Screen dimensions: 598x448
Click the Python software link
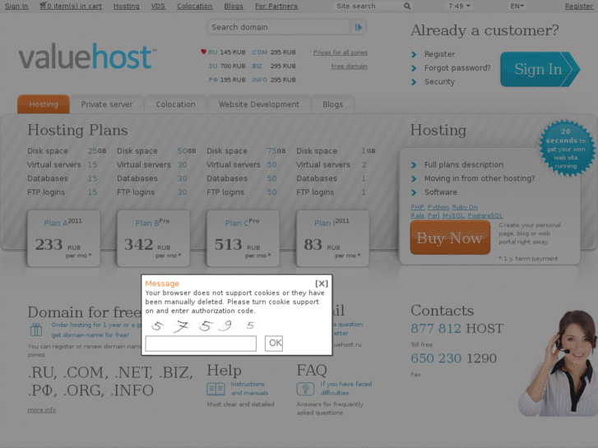click(x=438, y=207)
